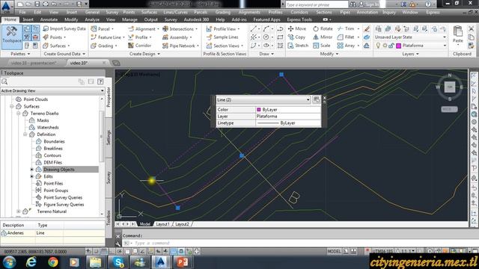Expand Create Ground Data panel
The image size is (479, 269).
(64, 54)
